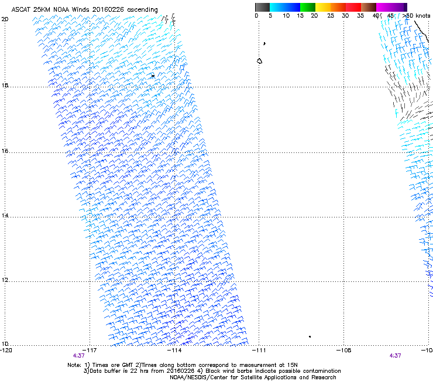Select the brown 35–40 knots legend segment
433x381 pixels.
pos(369,7)
